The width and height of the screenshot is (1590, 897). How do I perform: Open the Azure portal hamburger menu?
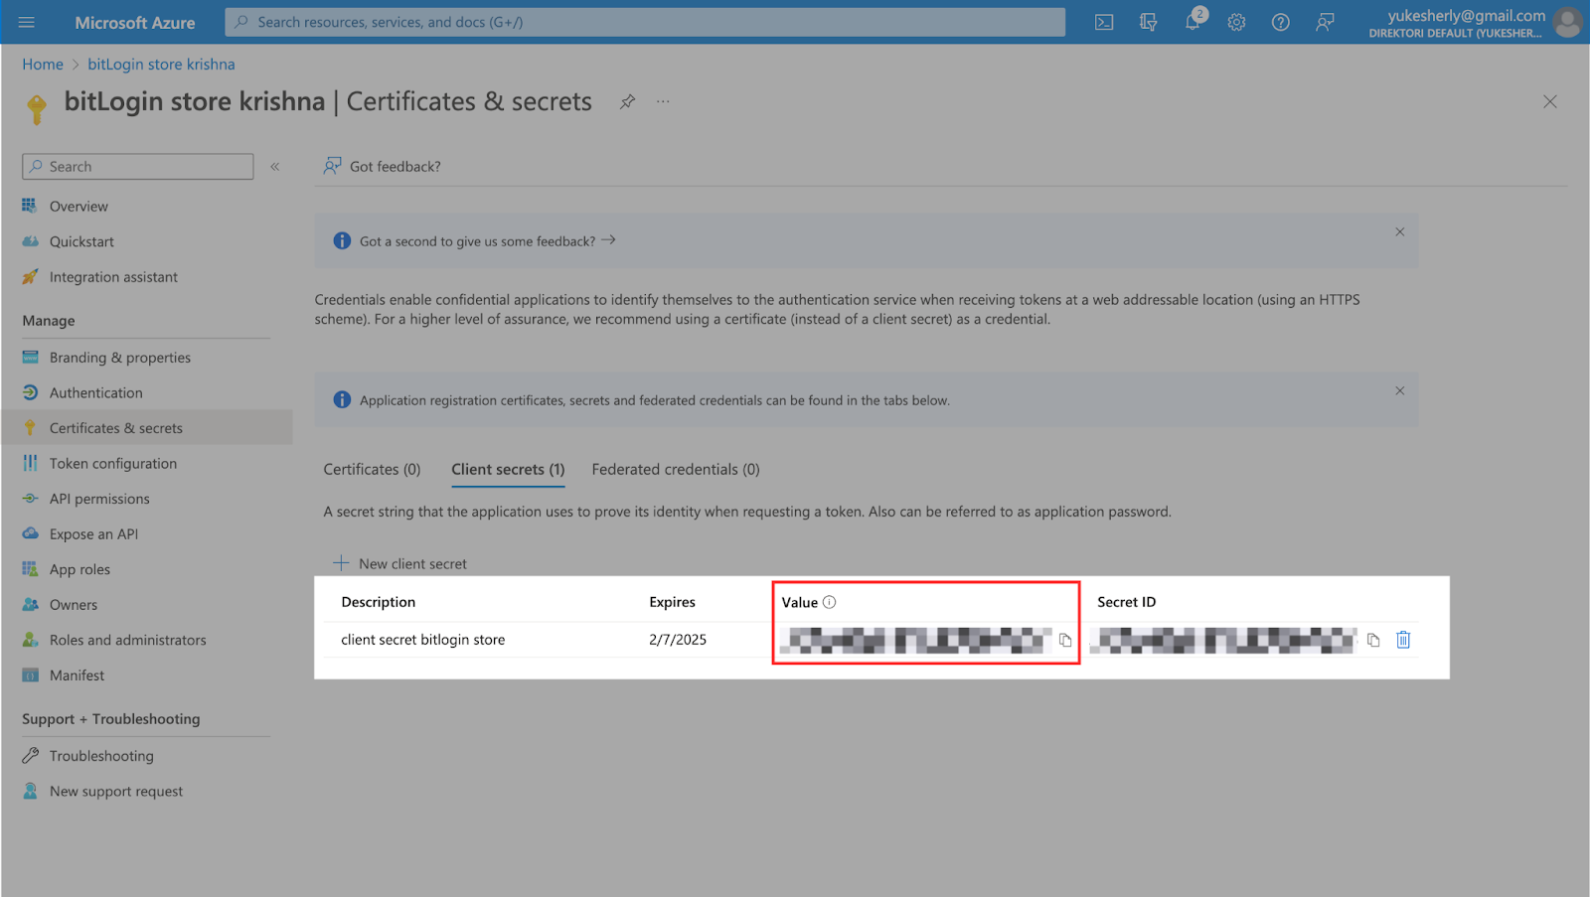(27, 22)
